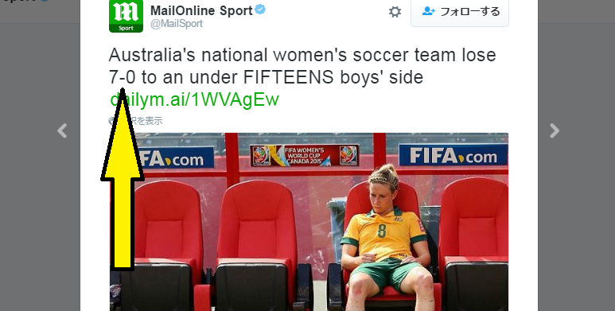The height and width of the screenshot is (311, 615).
Task: Show the tweet translation (翻訳を表示)
Action: point(136,121)
